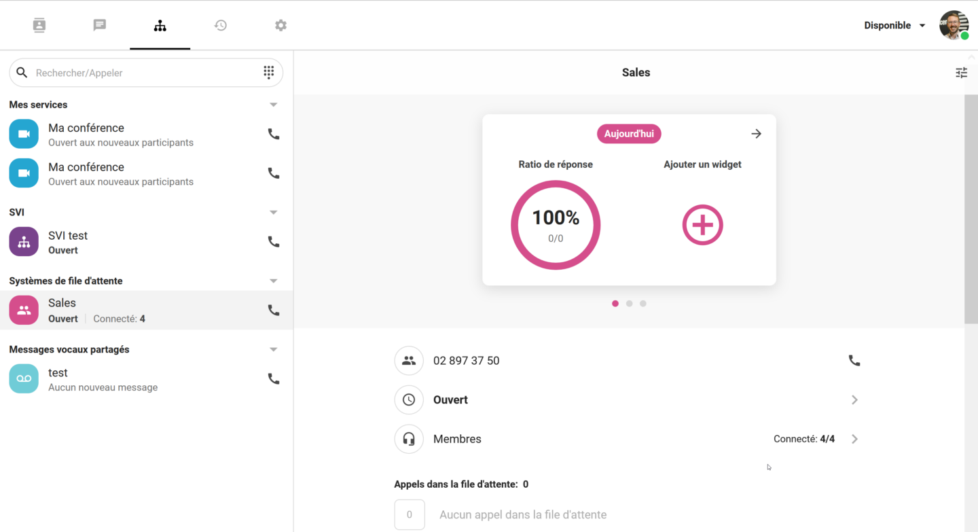Click the Ajouter un widget plus button
The width and height of the screenshot is (978, 532).
702,224
